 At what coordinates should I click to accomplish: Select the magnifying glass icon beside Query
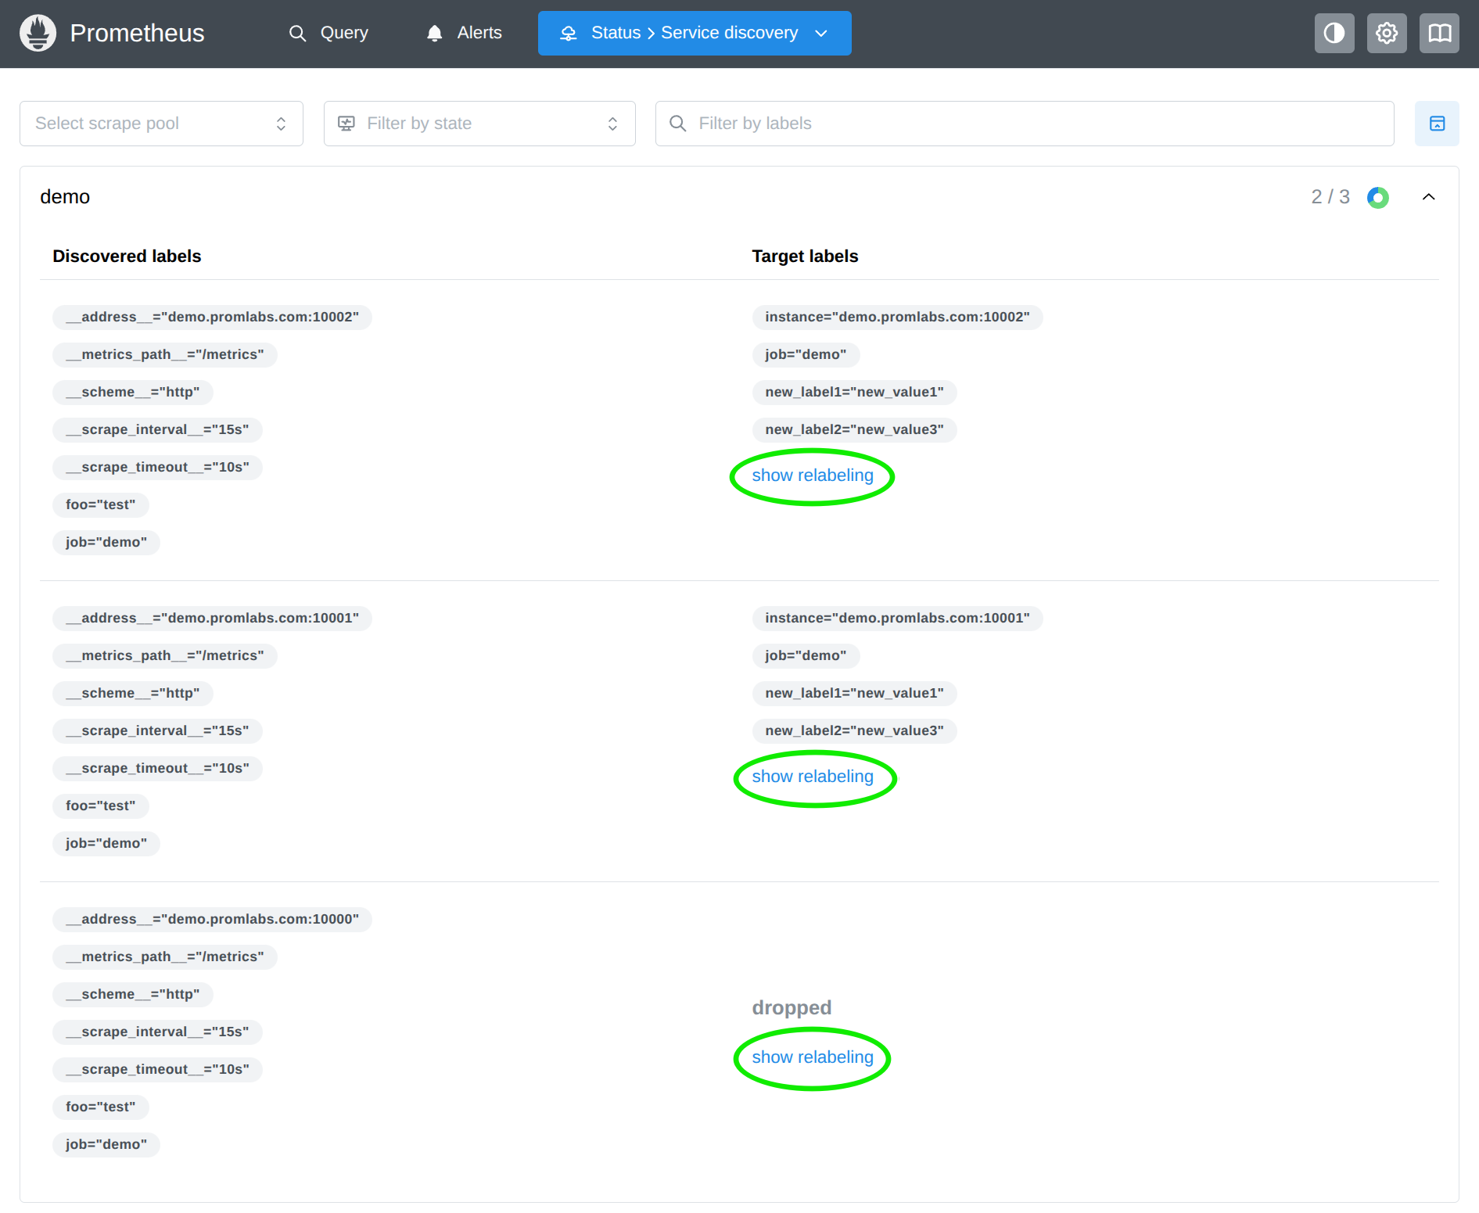pos(298,33)
